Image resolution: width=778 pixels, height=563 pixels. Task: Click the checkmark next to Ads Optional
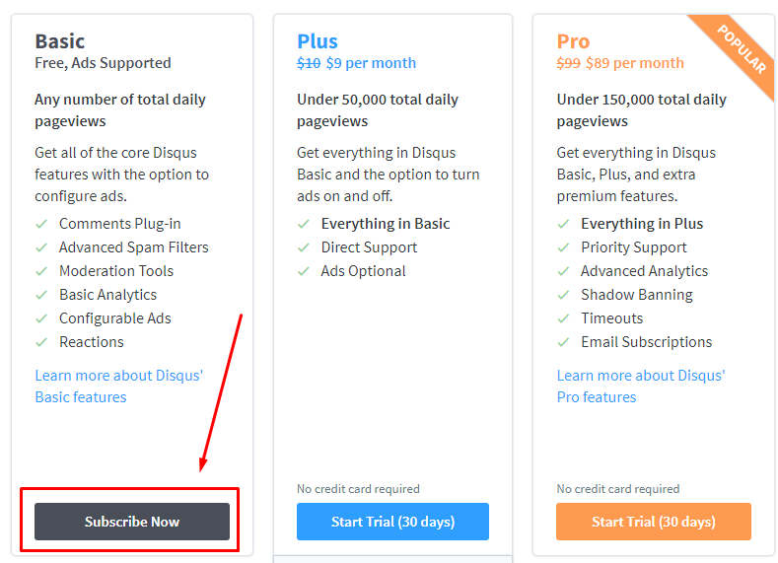tap(304, 271)
